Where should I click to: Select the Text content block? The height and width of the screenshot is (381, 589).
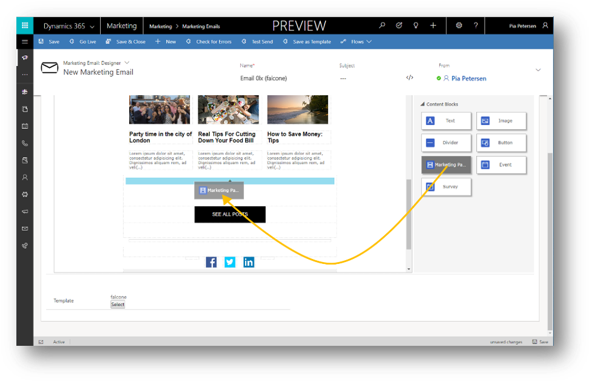point(446,121)
